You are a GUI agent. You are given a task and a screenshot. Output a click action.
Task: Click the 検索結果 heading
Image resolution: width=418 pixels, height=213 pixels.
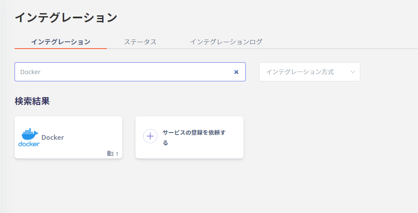pyautogui.click(x=32, y=101)
